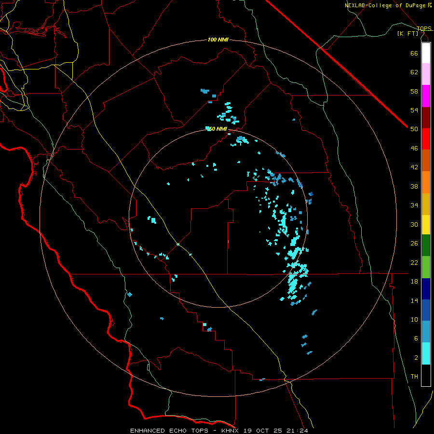Click the 'TOPS' legend title
Screen dimensions: 434x434
tap(424, 28)
